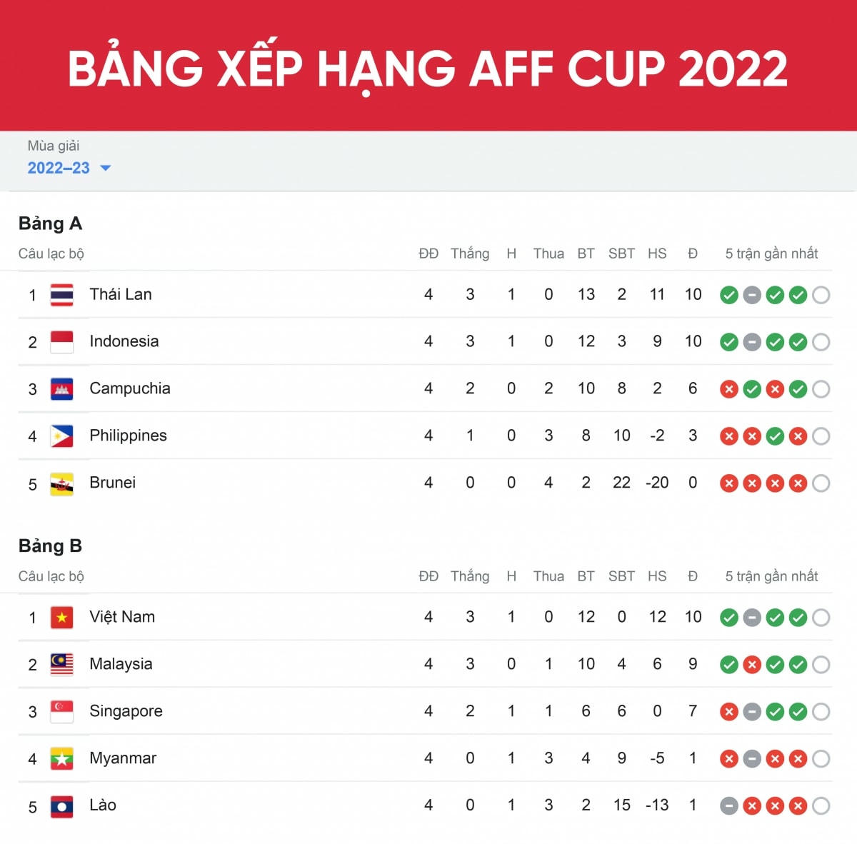Screen dimensions: 857x844
Task: Click the dropdown arrow beside 2022–23
Action: pyautogui.click(x=106, y=169)
